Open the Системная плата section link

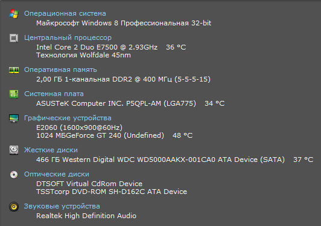pos(54,94)
